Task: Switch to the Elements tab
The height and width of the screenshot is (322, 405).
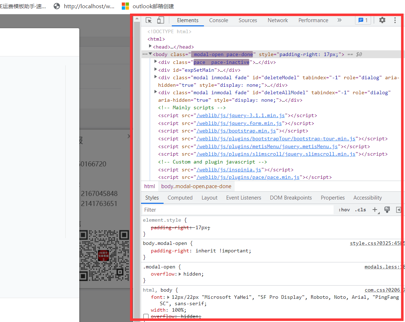Action: 188,20
